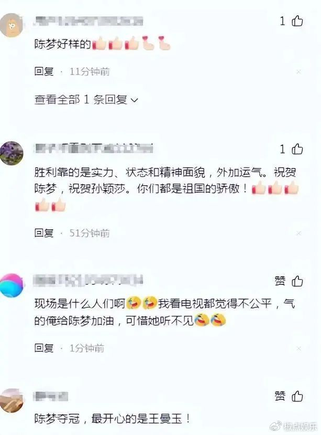The width and height of the screenshot is (321, 435).
Task: Open the purple flower avatar profile
Action: pyautogui.click(x=12, y=153)
